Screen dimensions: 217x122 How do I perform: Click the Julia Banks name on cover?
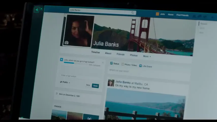tap(106, 44)
